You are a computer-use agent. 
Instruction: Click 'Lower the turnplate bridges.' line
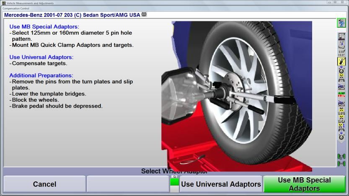pyautogui.click(x=48, y=94)
